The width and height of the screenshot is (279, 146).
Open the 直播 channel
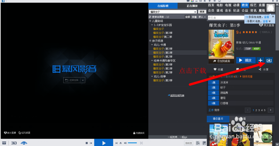point(262,5)
